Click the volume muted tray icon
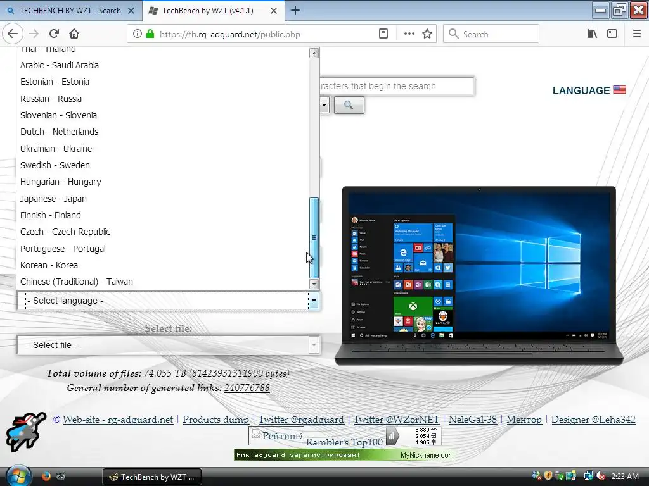Viewport: 649px width, 486px height. [601, 477]
